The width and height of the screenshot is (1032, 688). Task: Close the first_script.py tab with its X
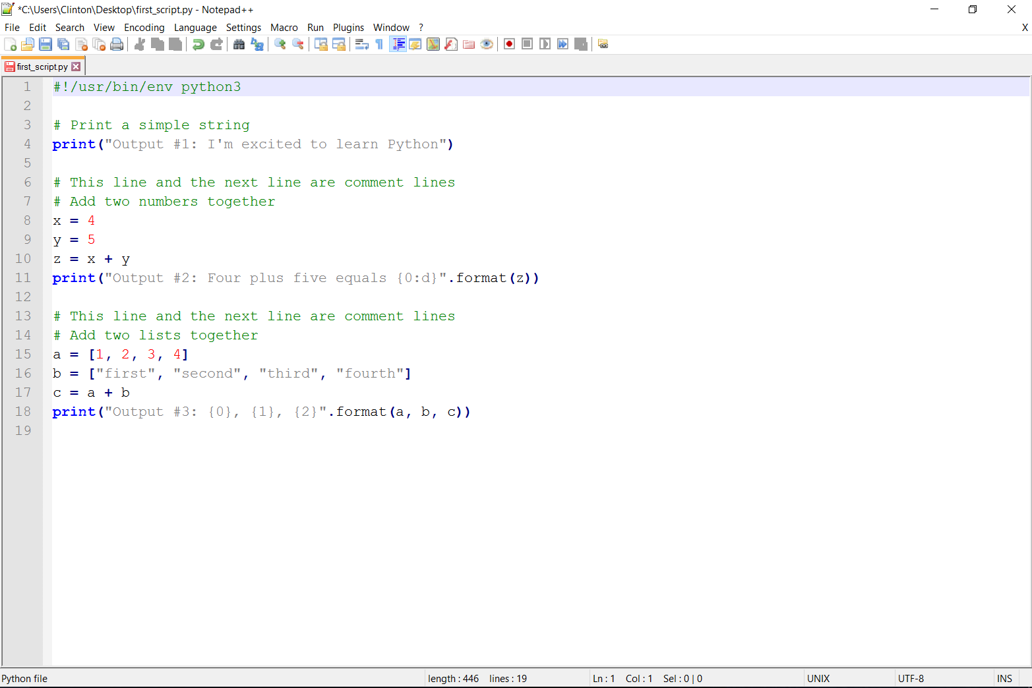click(76, 67)
